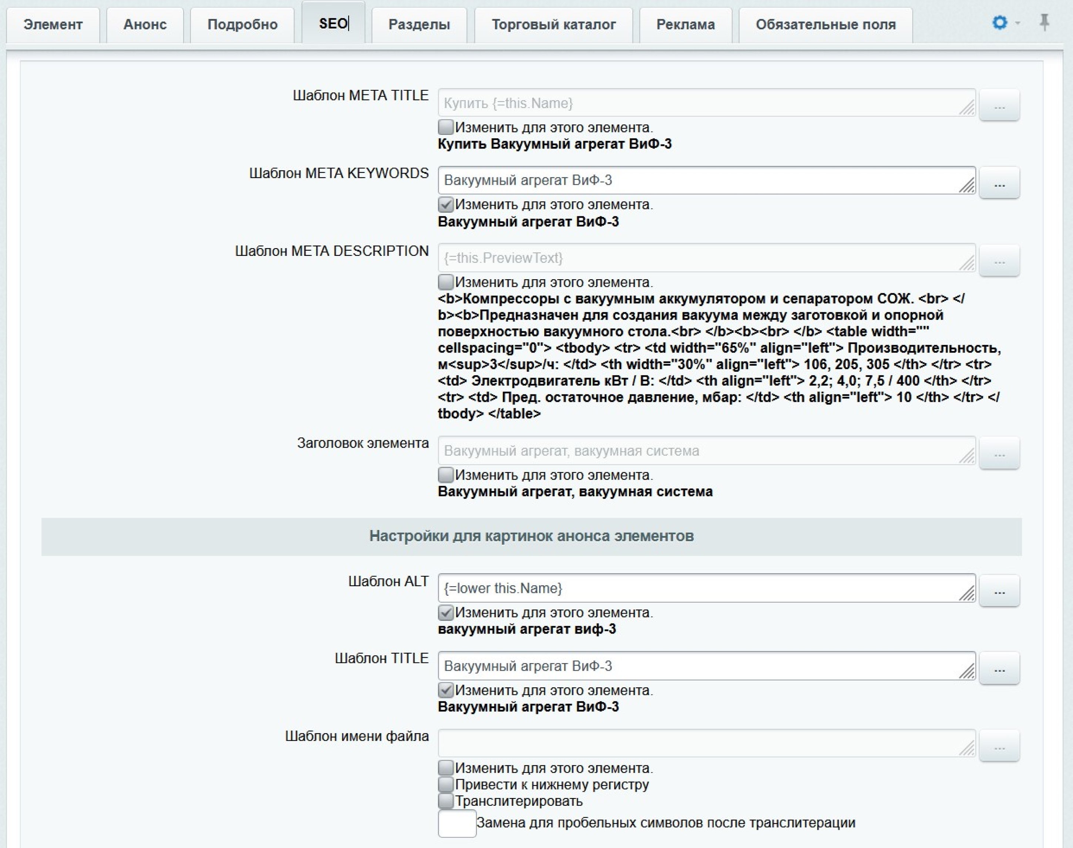Screen dimensions: 1073x848
Task: Check Привести к нижнему регистру option
Action: coord(445,784)
